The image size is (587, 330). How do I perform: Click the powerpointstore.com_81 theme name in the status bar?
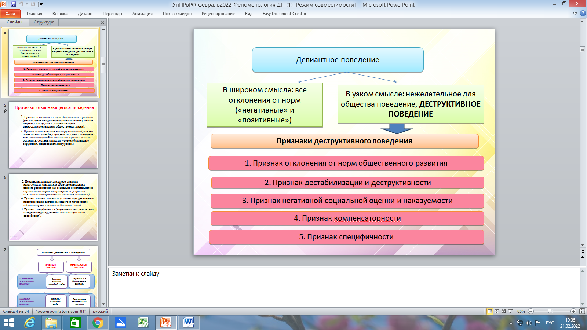pos(61,311)
